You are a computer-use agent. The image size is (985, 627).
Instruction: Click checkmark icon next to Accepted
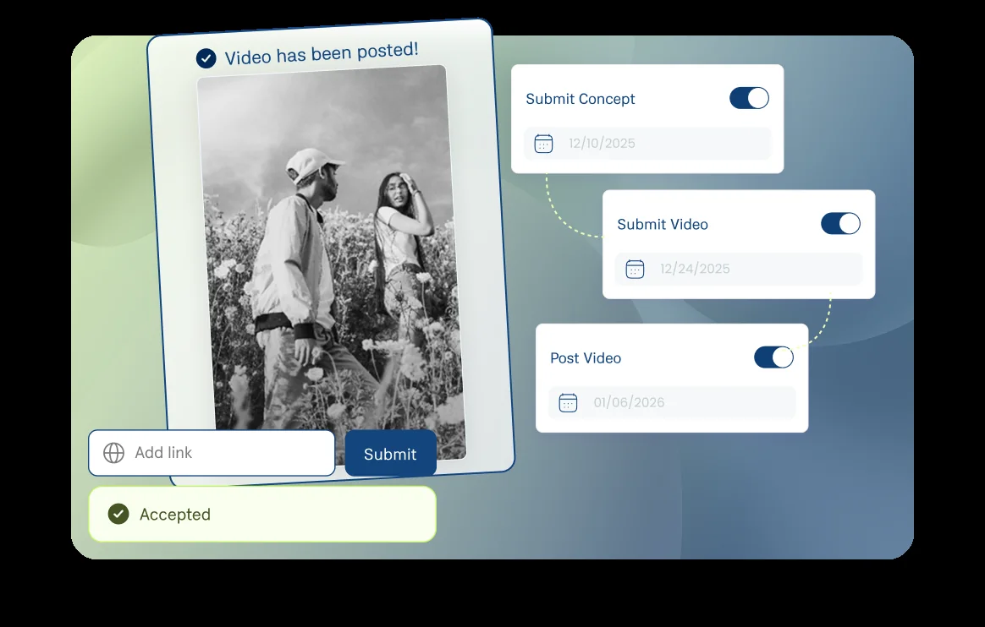118,514
